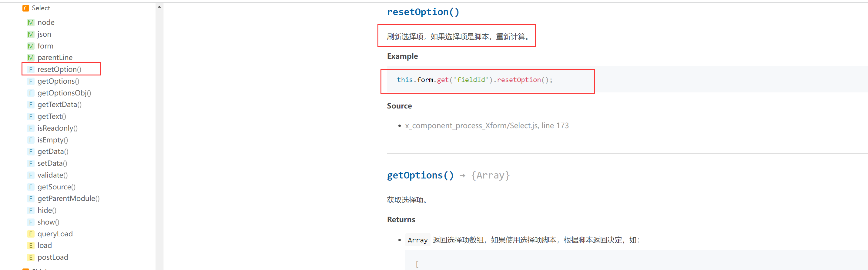Open the Select.js line 173 source link
Viewport: 868px width, 270px height.
(x=487, y=125)
